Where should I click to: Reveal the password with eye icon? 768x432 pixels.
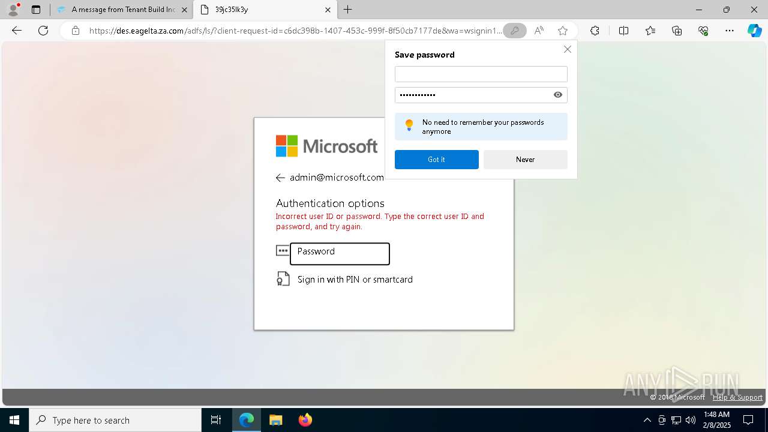[558, 95]
